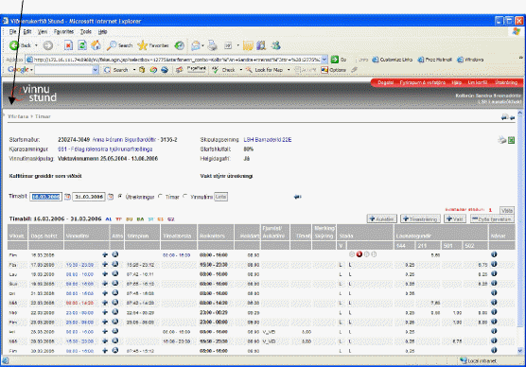The height and width of the screenshot is (367, 526).
Task: Open the Help menu
Action: point(102,32)
